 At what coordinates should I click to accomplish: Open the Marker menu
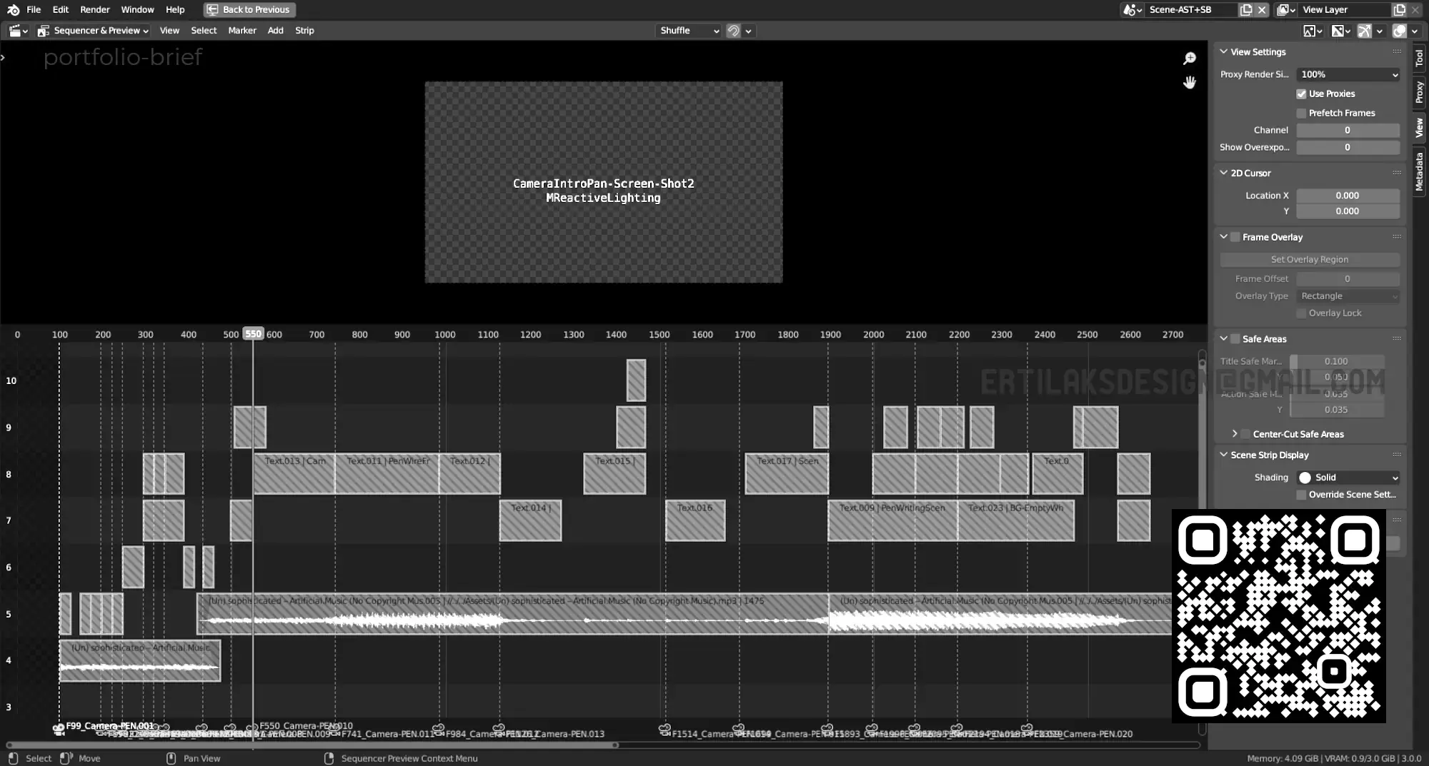242,31
